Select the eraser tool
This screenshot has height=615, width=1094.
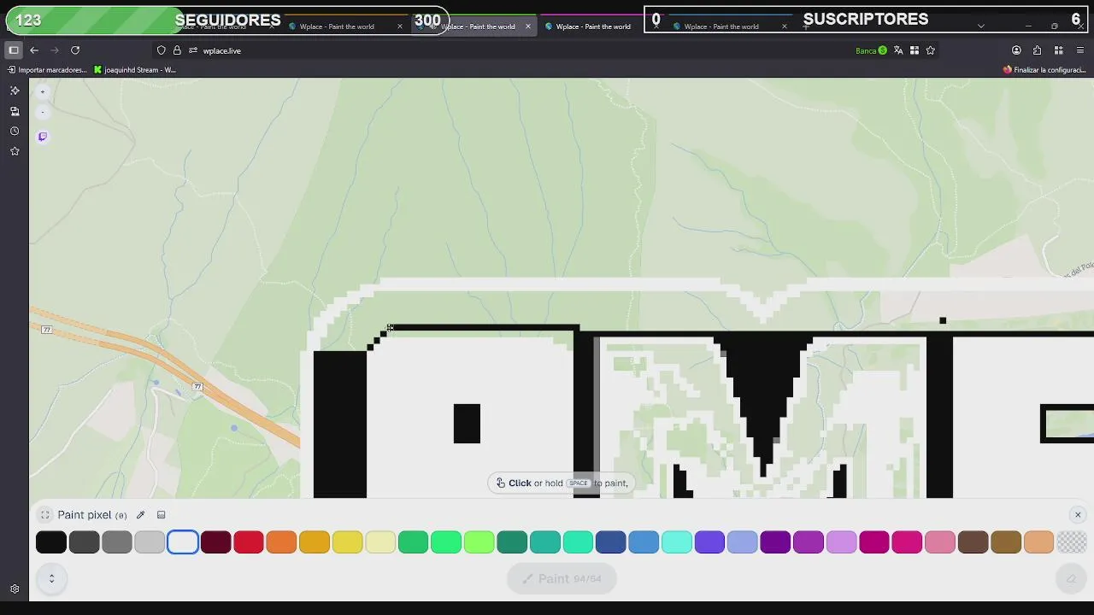tap(1071, 578)
